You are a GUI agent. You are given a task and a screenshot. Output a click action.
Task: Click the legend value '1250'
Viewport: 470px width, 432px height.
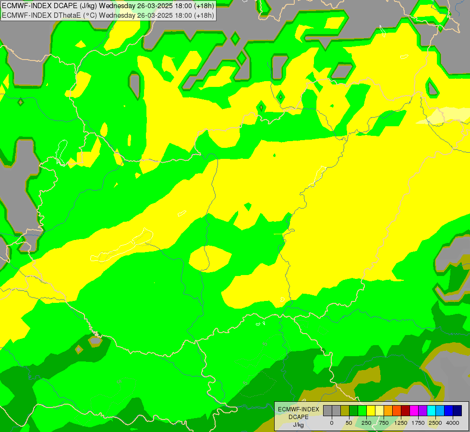tap(401, 423)
